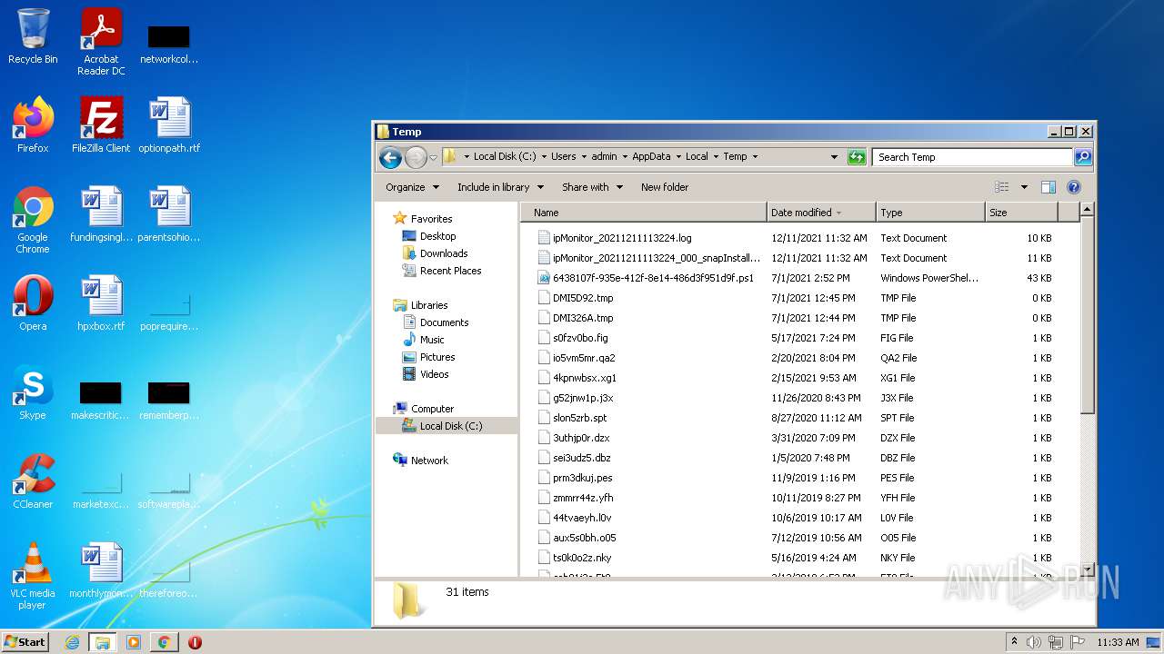
Task: Select Recent Places in navigation pane
Action: tap(450, 271)
